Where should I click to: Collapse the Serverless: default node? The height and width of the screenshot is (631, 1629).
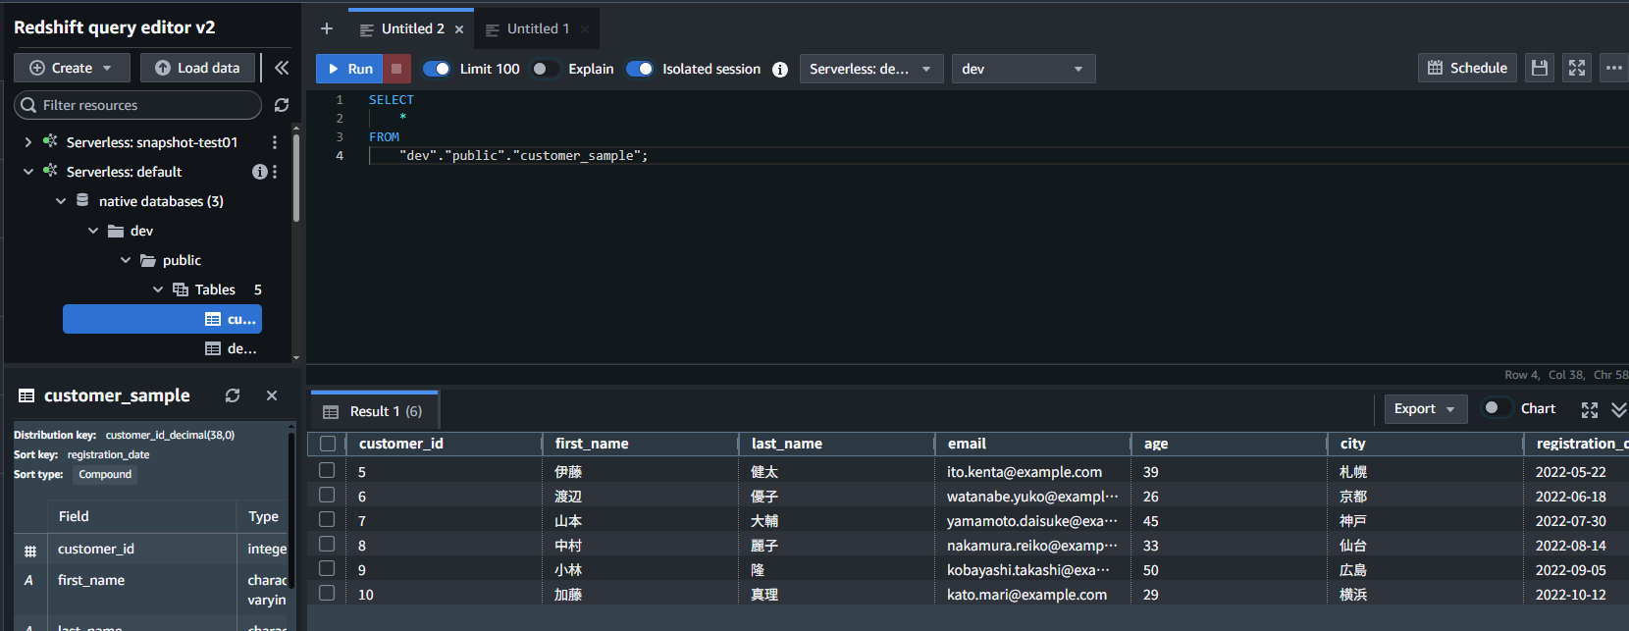(28, 172)
